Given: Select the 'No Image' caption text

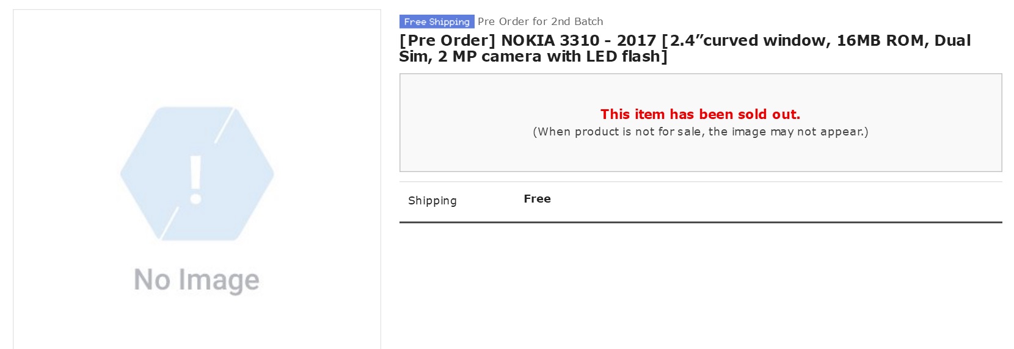Looking at the screenshot, I should point(197,280).
